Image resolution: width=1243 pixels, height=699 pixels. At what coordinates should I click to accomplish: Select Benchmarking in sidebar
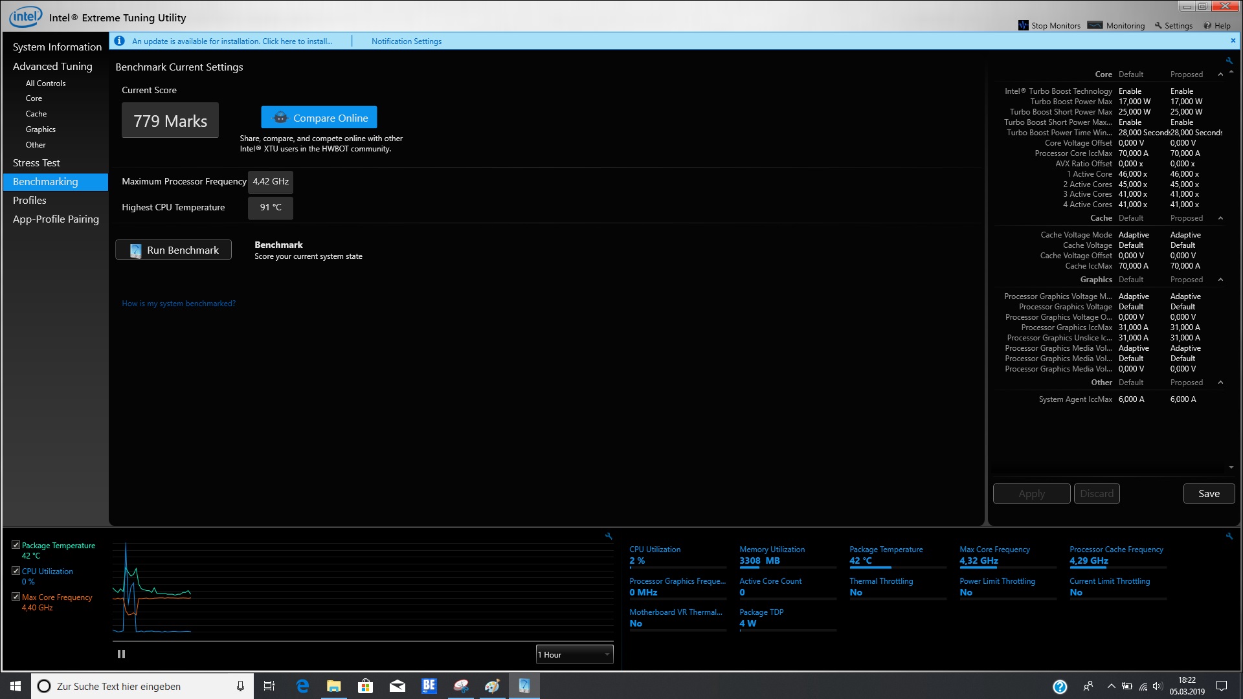click(x=56, y=182)
